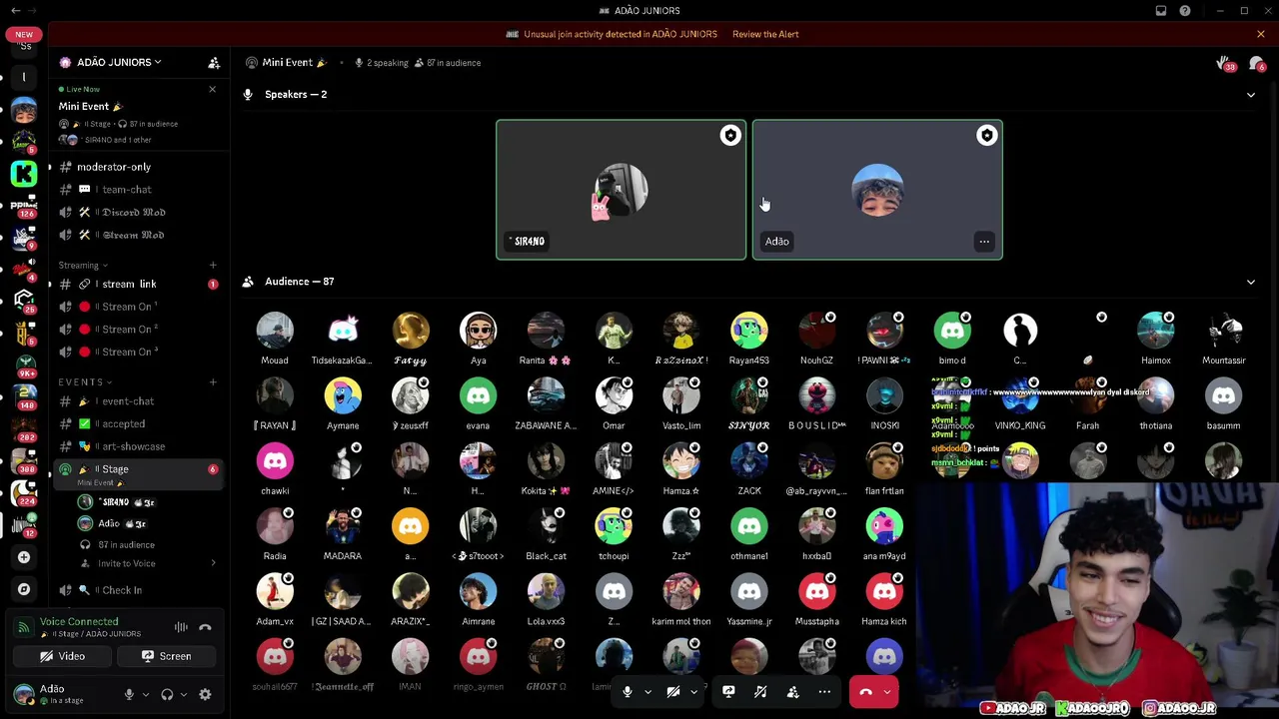This screenshot has height=719, width=1279.
Task: Collapse the EVENTS category
Action: (x=85, y=381)
